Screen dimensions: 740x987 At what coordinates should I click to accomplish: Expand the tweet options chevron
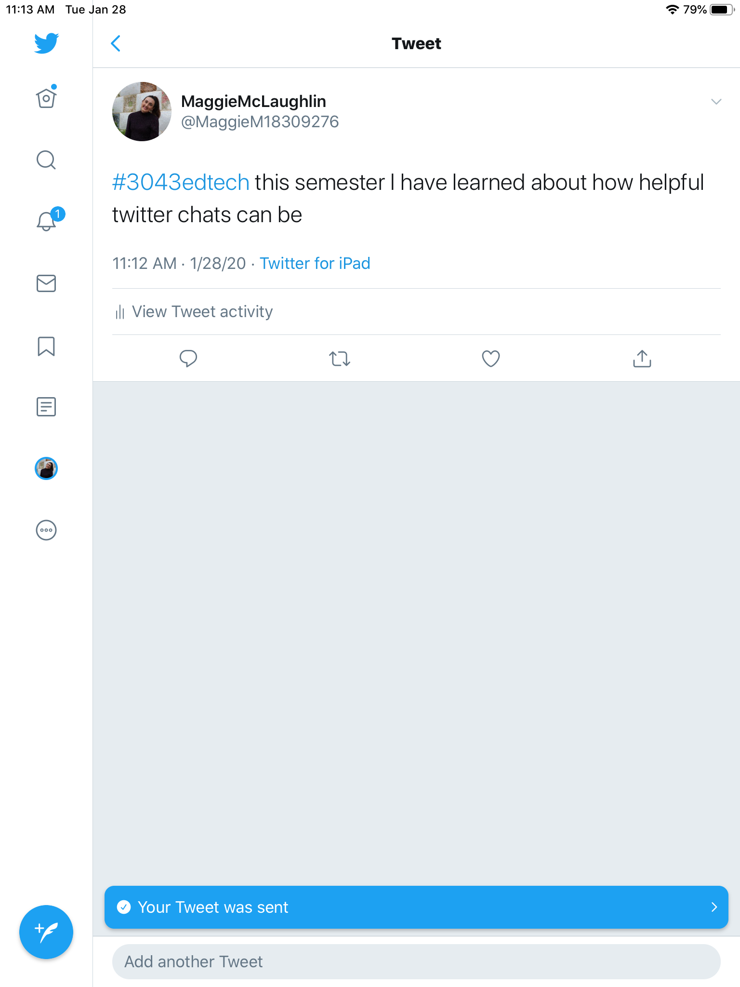point(716,102)
